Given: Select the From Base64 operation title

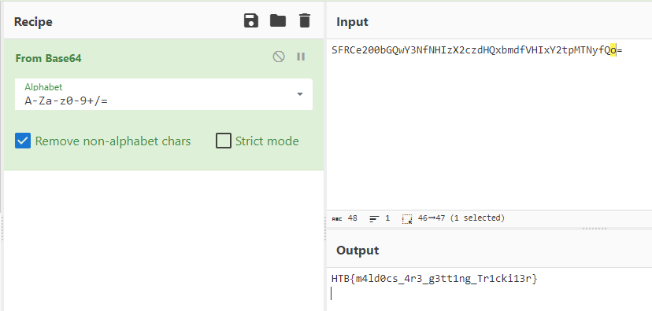Looking at the screenshot, I should pos(48,58).
